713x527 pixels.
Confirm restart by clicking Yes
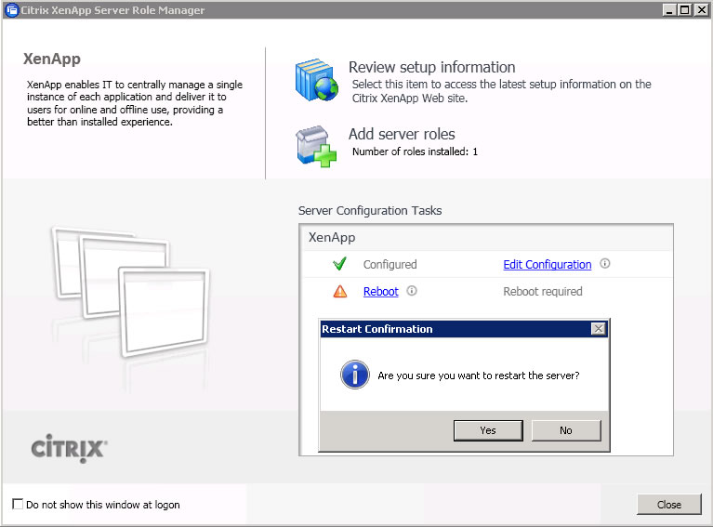point(488,430)
